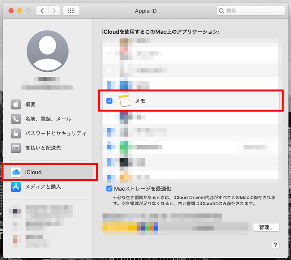Click the メモ label in the app list

click(x=140, y=101)
